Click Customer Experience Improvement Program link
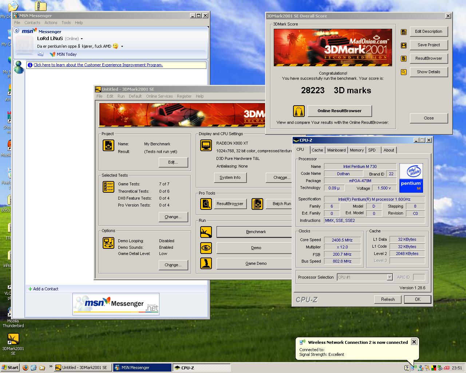The width and height of the screenshot is (466, 373). tap(98, 65)
